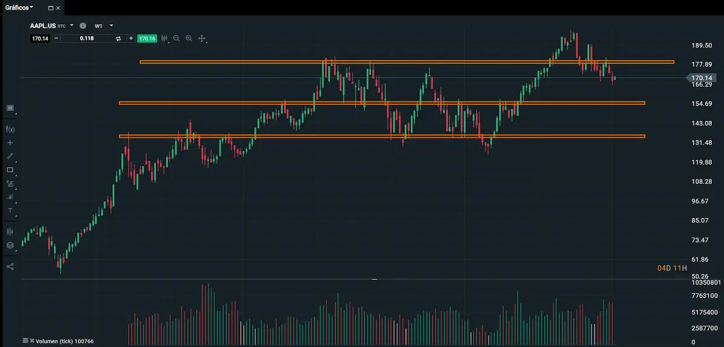Expand the AAPL.US symbol dropdown
724x347 pixels.
coord(72,26)
